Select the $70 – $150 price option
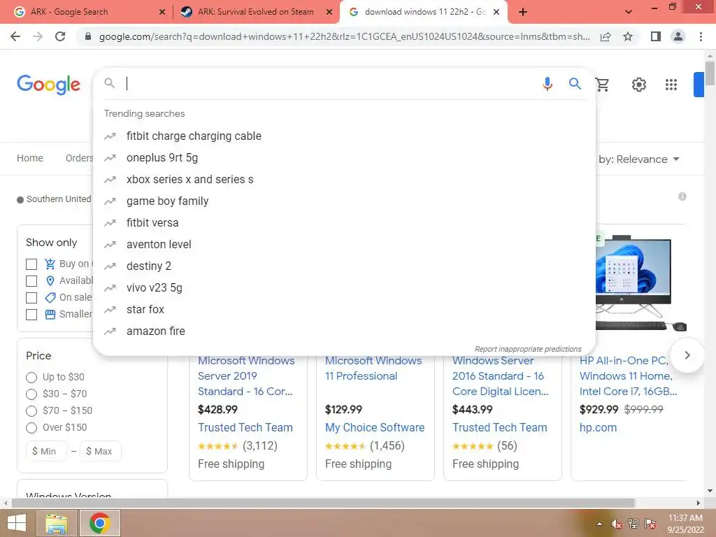 (31, 411)
